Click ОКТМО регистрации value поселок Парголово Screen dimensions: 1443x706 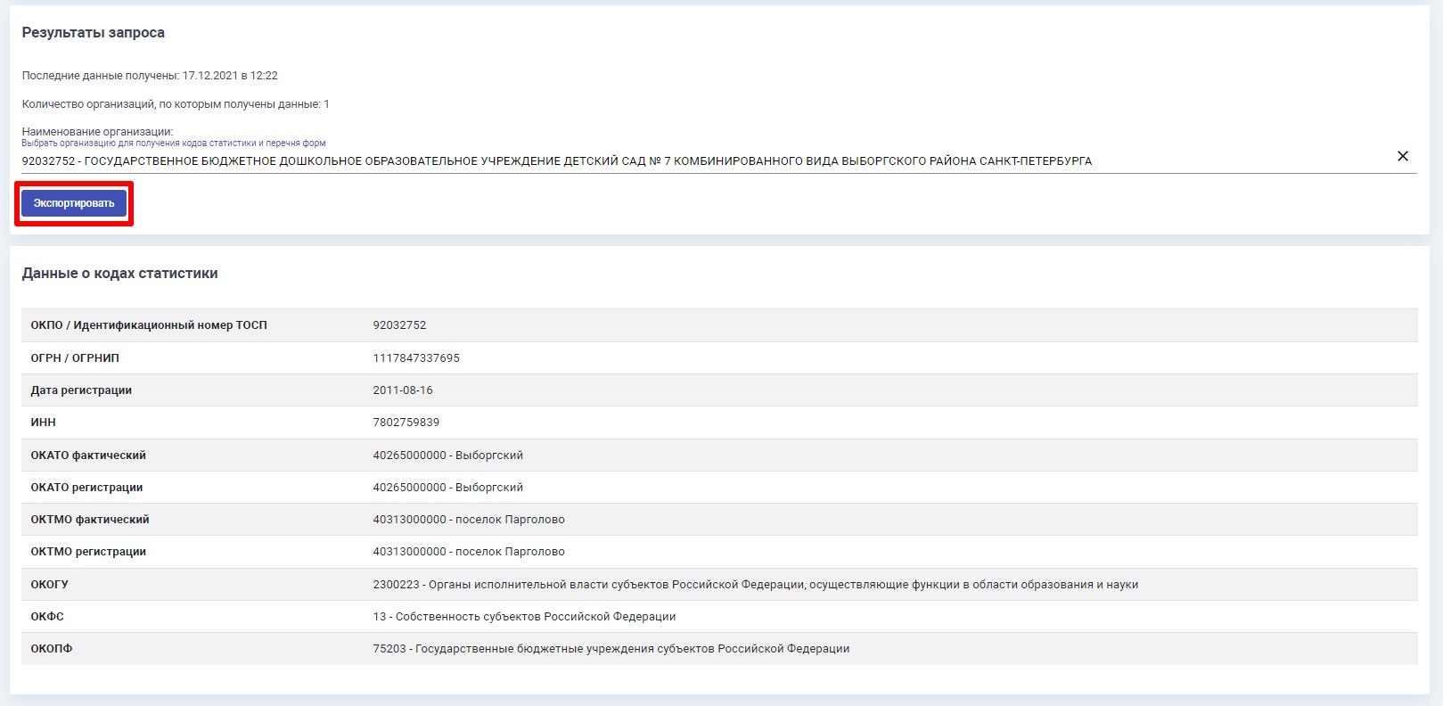[468, 552]
